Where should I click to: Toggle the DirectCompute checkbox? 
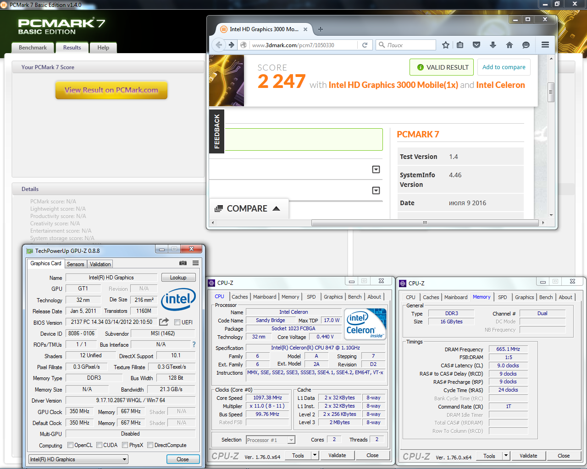click(150, 445)
